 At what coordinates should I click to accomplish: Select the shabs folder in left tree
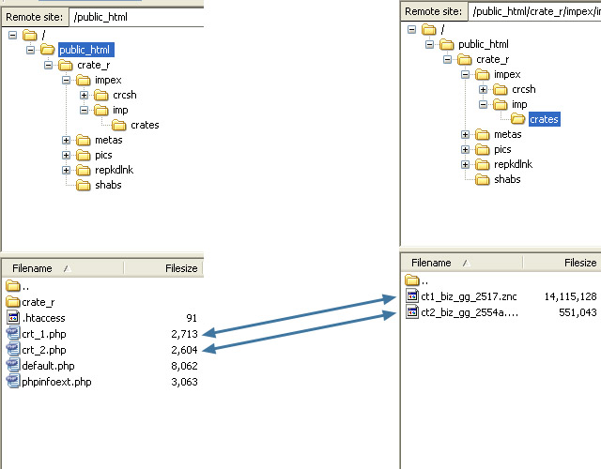[x=107, y=185]
